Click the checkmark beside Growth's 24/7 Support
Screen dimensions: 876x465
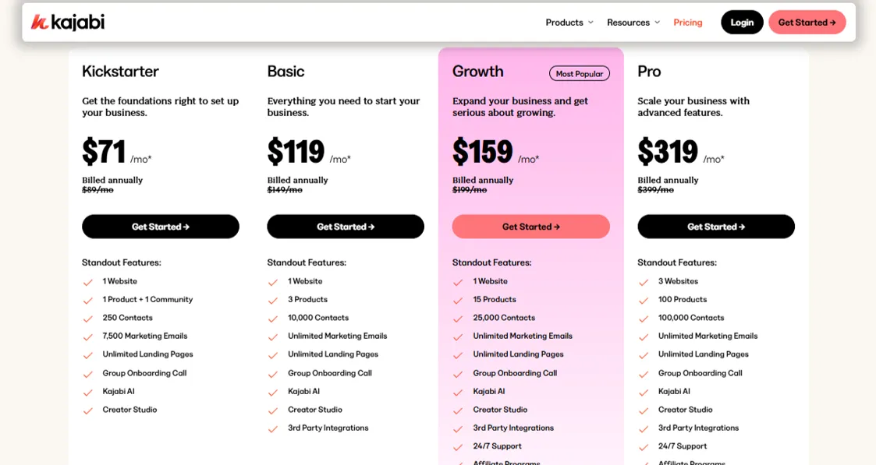click(458, 447)
